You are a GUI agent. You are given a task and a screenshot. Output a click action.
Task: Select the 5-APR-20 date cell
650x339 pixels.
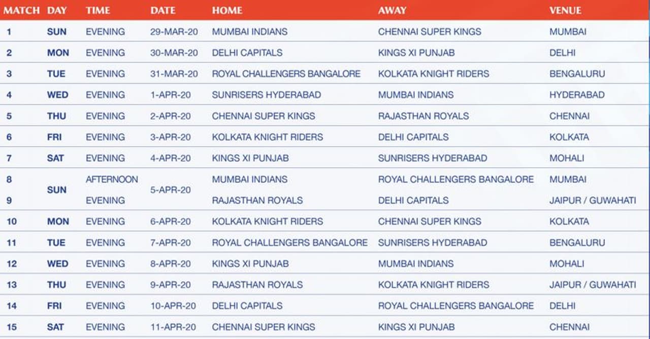click(171, 190)
